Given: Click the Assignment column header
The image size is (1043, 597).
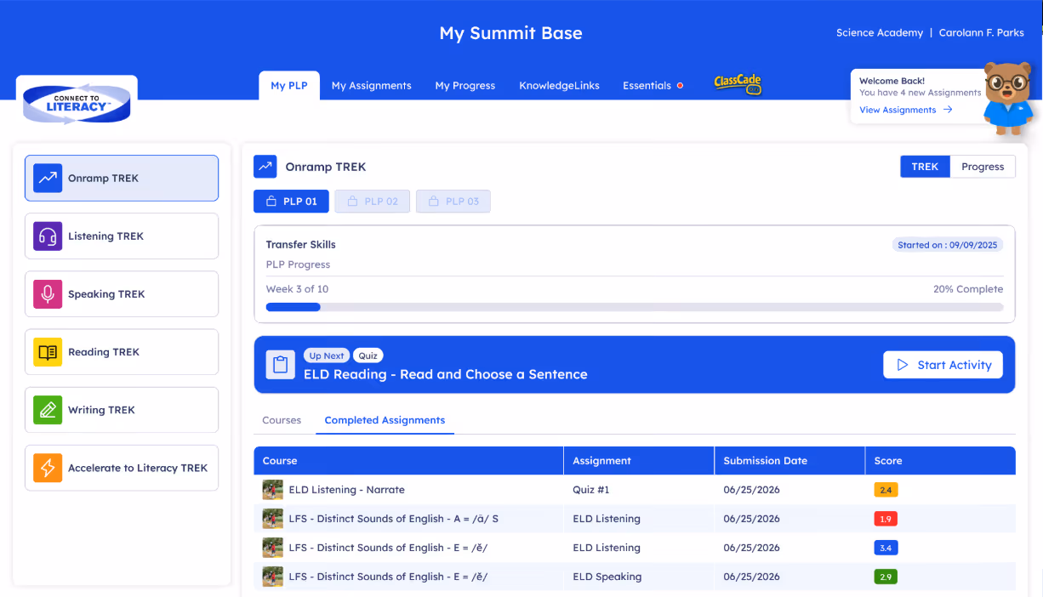Looking at the screenshot, I should coord(639,461).
